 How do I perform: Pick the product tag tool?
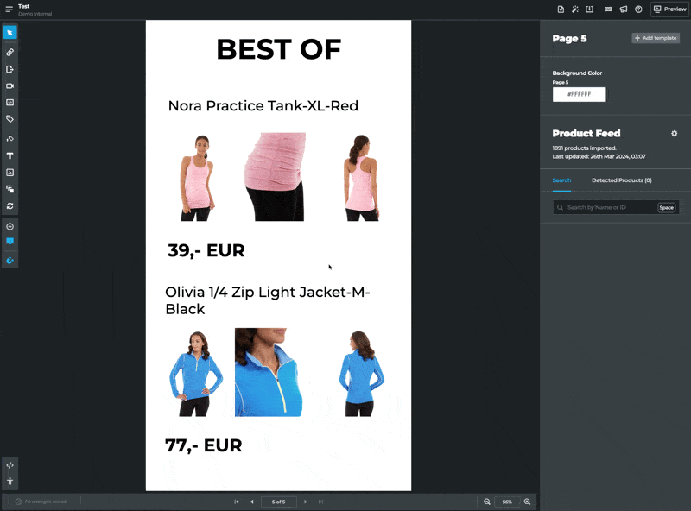point(10,119)
